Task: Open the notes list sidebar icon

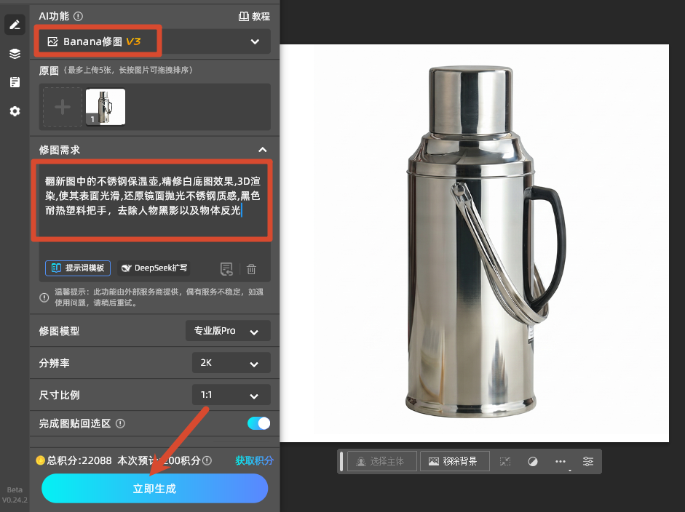Action: point(15,82)
